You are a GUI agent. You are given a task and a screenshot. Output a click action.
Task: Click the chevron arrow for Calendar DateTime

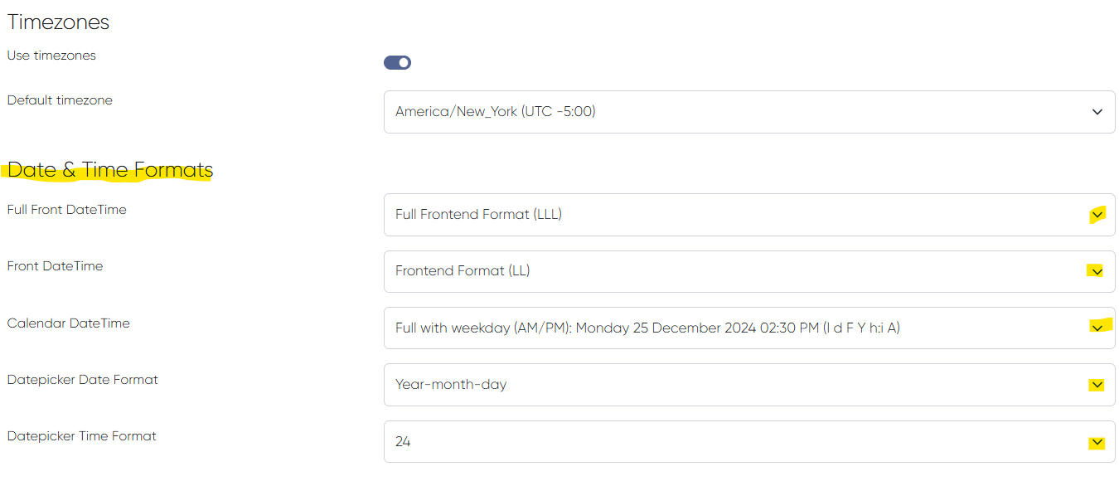[x=1097, y=328]
